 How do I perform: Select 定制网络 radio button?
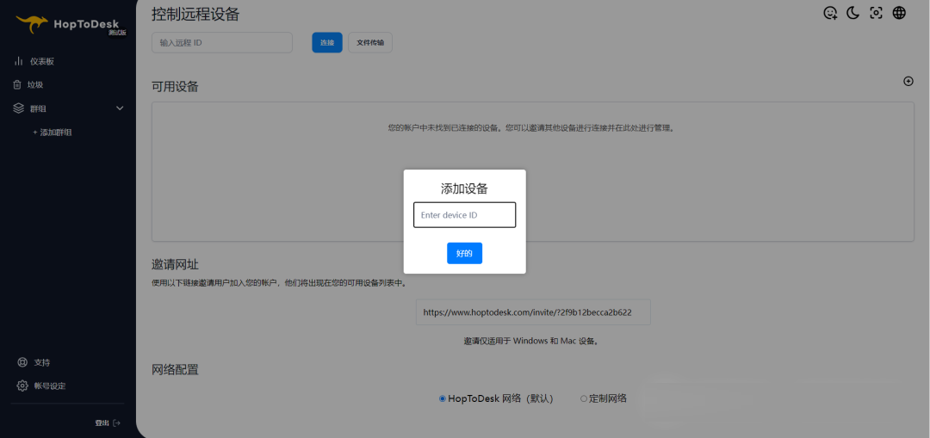[x=584, y=399]
